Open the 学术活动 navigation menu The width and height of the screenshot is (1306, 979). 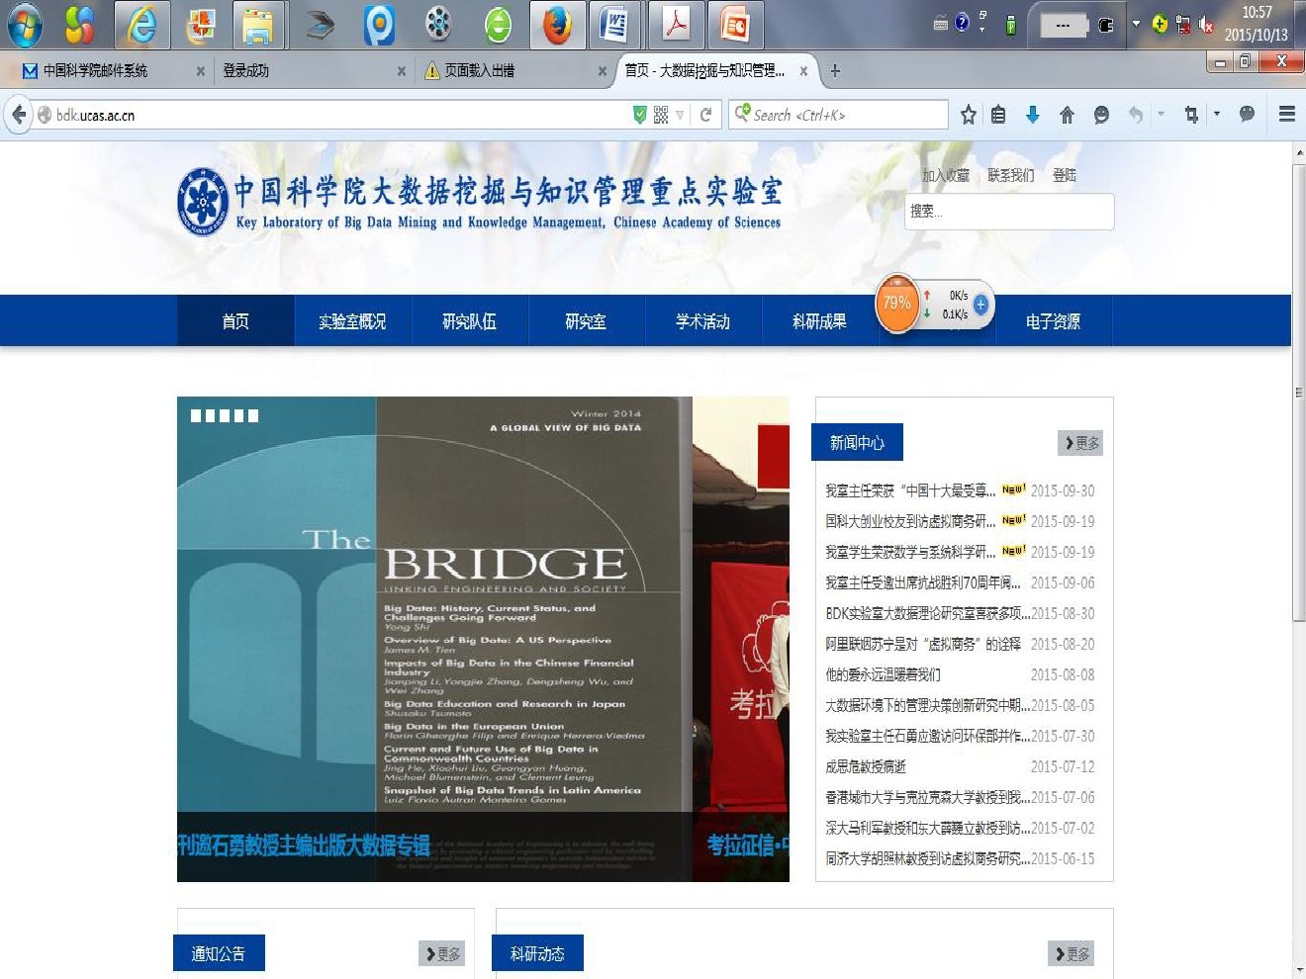[x=702, y=321]
